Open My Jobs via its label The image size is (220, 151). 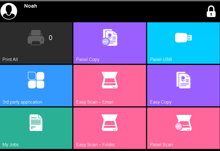(x=11, y=145)
